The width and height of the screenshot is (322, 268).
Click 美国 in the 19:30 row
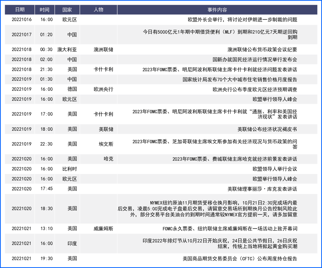(x=72, y=258)
